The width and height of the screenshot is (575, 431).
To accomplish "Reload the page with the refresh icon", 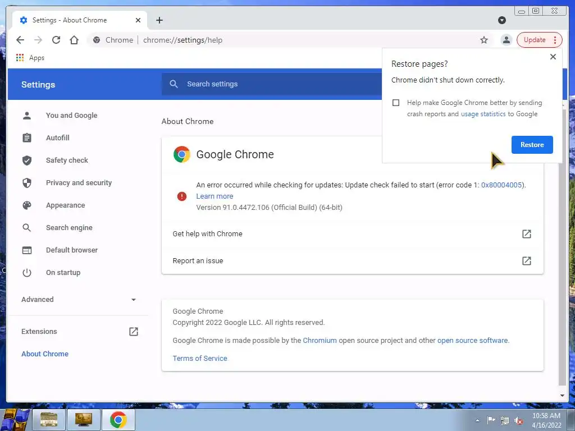I will [x=56, y=40].
